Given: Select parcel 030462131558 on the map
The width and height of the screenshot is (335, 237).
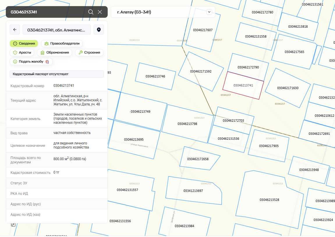Looking at the screenshot, I should [256, 36].
